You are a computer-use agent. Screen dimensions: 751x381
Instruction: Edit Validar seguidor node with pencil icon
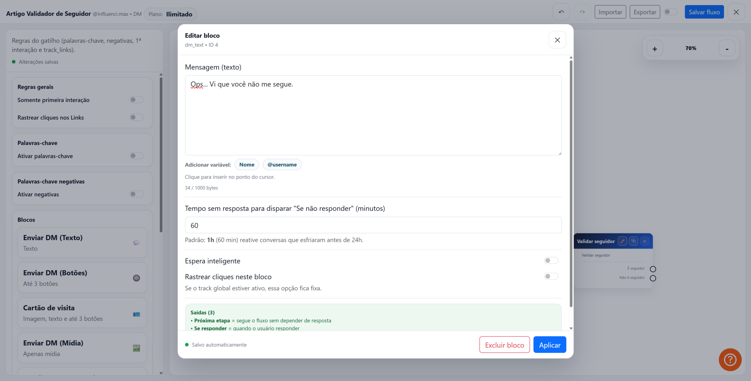622,241
